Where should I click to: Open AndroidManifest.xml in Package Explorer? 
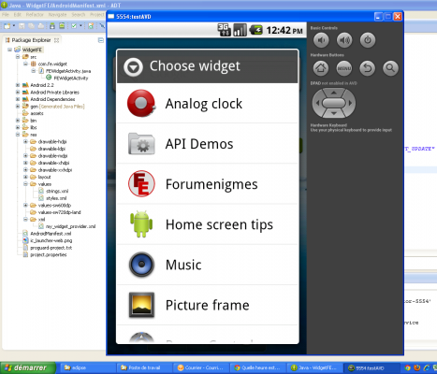(51, 234)
